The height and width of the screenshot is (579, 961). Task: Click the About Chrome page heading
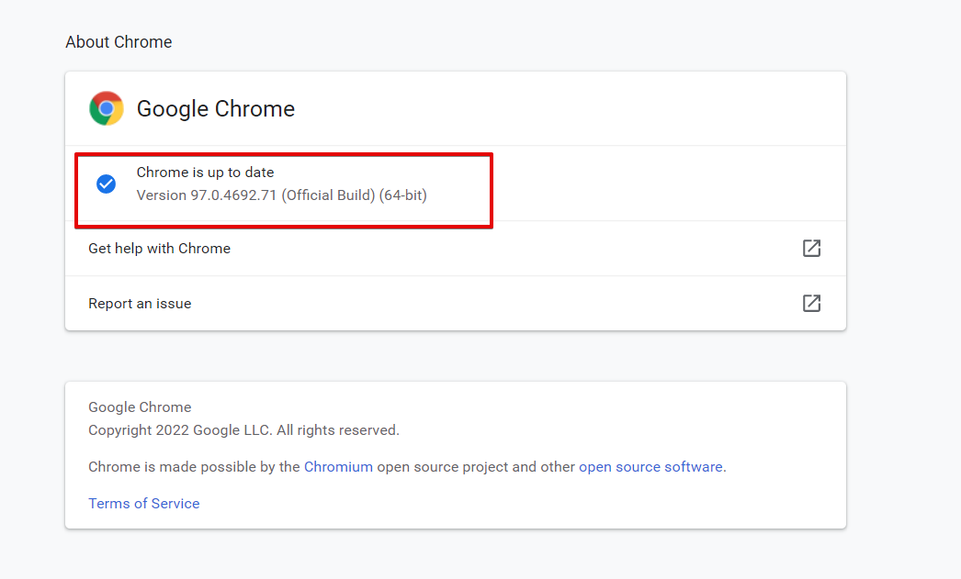(119, 42)
